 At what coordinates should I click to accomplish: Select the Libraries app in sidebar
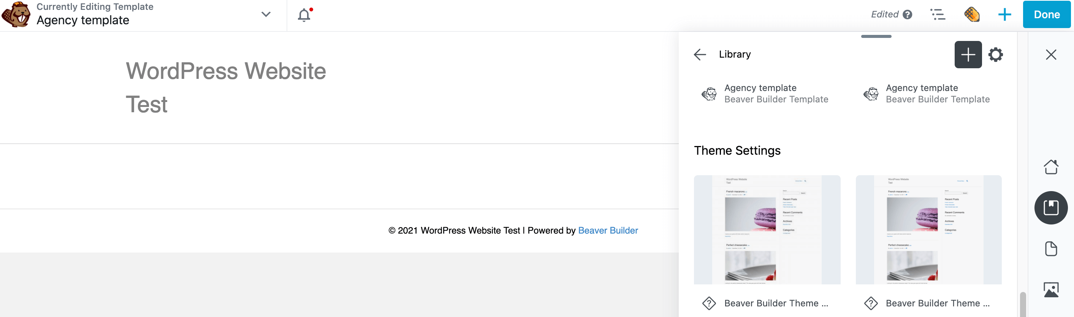[1051, 207]
